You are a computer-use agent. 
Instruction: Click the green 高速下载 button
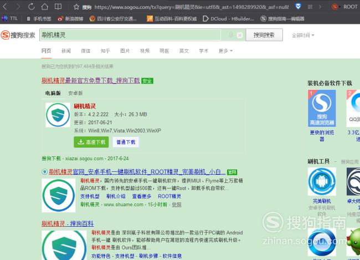91,142
